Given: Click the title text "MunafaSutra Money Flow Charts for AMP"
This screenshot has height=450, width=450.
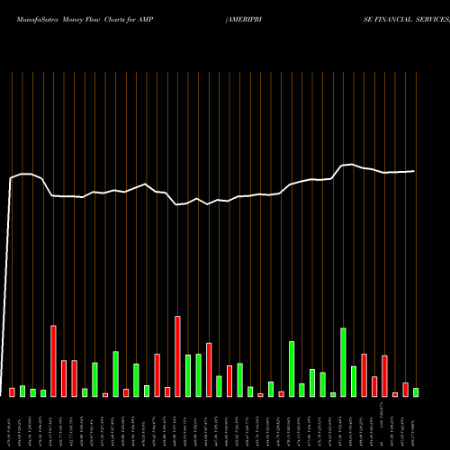Looking at the screenshot, I should click(85, 20).
